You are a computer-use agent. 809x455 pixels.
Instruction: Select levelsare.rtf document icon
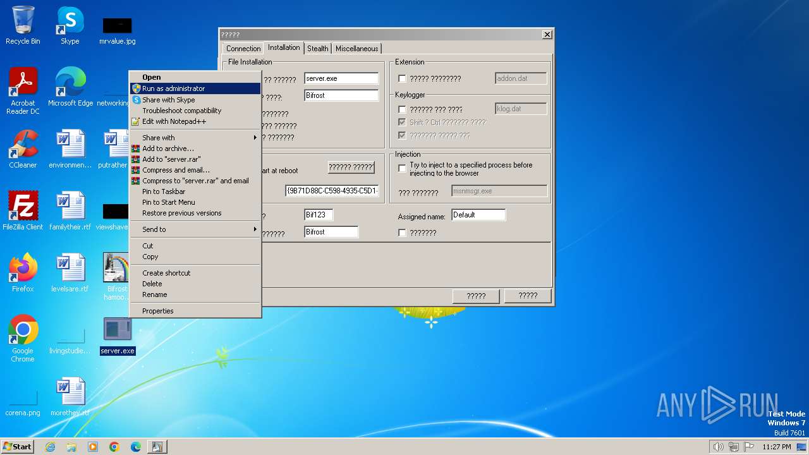[x=70, y=273]
